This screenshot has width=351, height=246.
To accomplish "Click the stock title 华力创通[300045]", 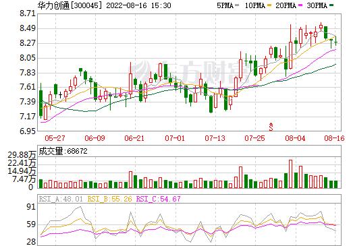I will tap(70, 5).
